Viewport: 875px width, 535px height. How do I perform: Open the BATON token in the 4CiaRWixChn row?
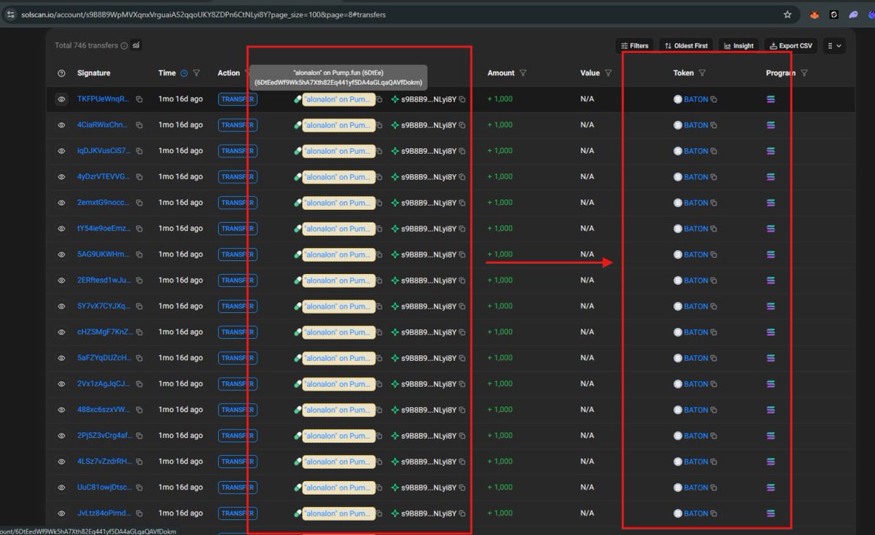tap(696, 125)
